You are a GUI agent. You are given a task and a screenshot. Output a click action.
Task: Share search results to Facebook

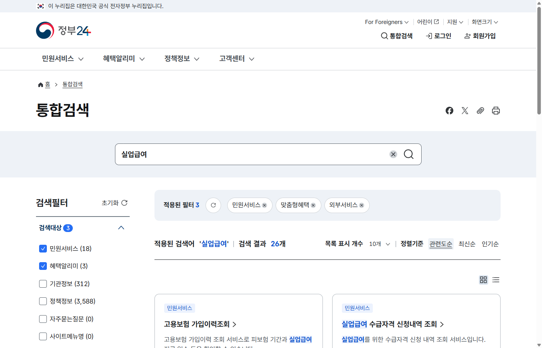pos(449,111)
